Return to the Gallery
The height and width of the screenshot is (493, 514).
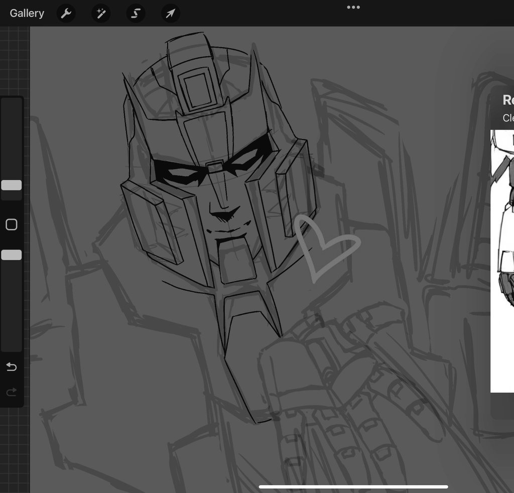[x=27, y=13]
